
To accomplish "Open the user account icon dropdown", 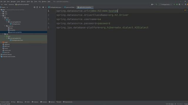I will [x=152, y=4].
